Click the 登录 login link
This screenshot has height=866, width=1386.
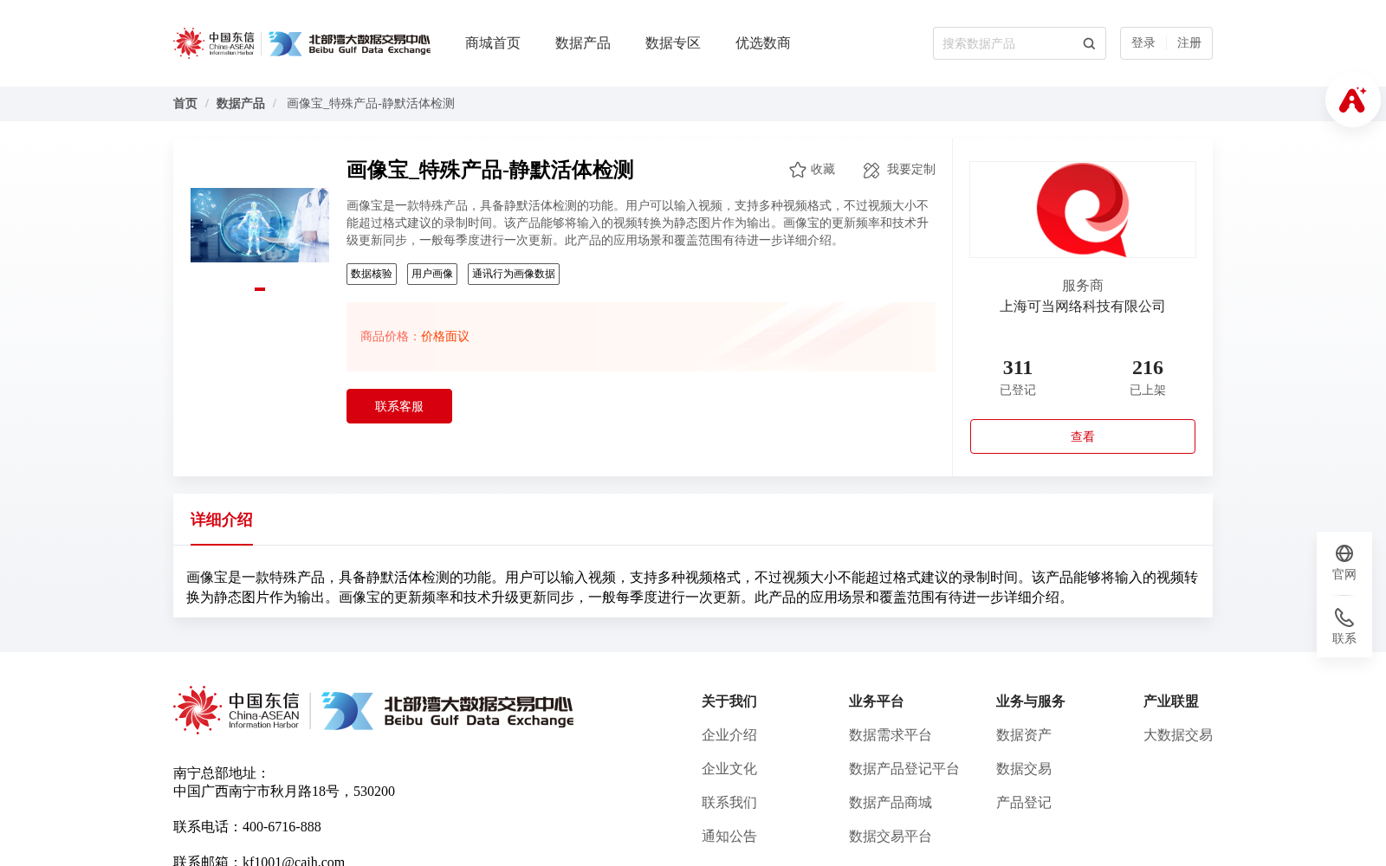pyautogui.click(x=1143, y=43)
